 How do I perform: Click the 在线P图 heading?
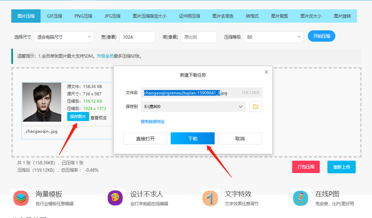click(327, 194)
